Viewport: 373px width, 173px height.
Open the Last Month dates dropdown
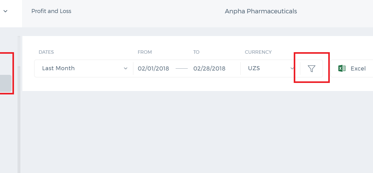pos(84,68)
